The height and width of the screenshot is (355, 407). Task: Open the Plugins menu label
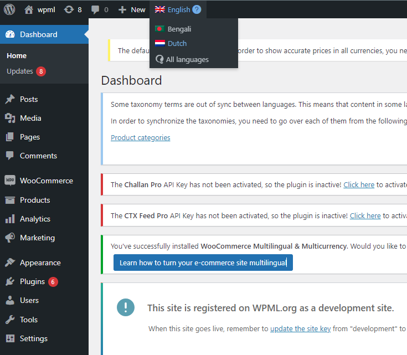(x=32, y=281)
